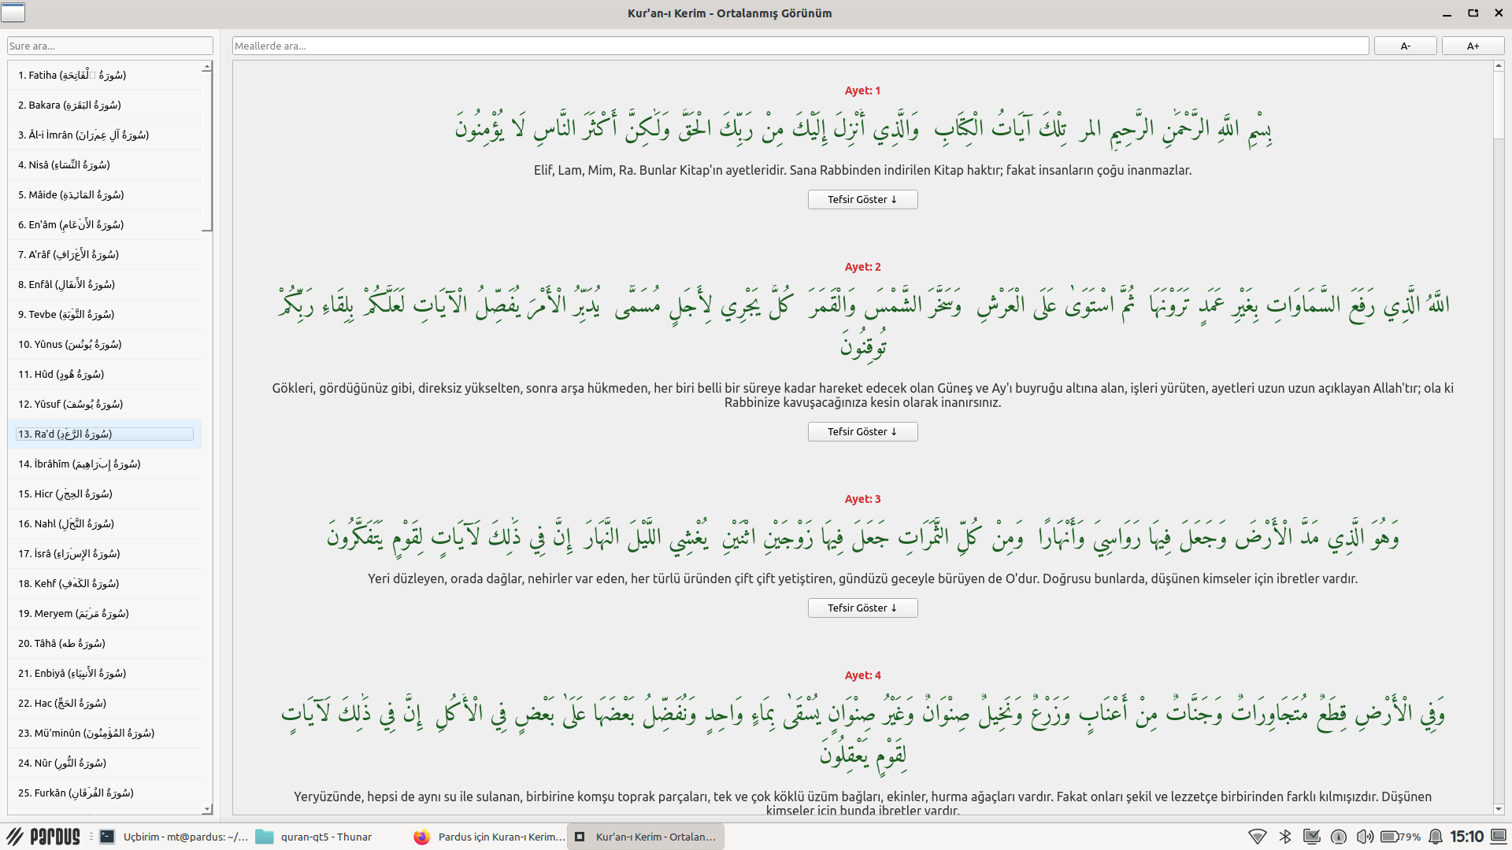
Task: Increase font size with A+ button
Action: (x=1473, y=46)
